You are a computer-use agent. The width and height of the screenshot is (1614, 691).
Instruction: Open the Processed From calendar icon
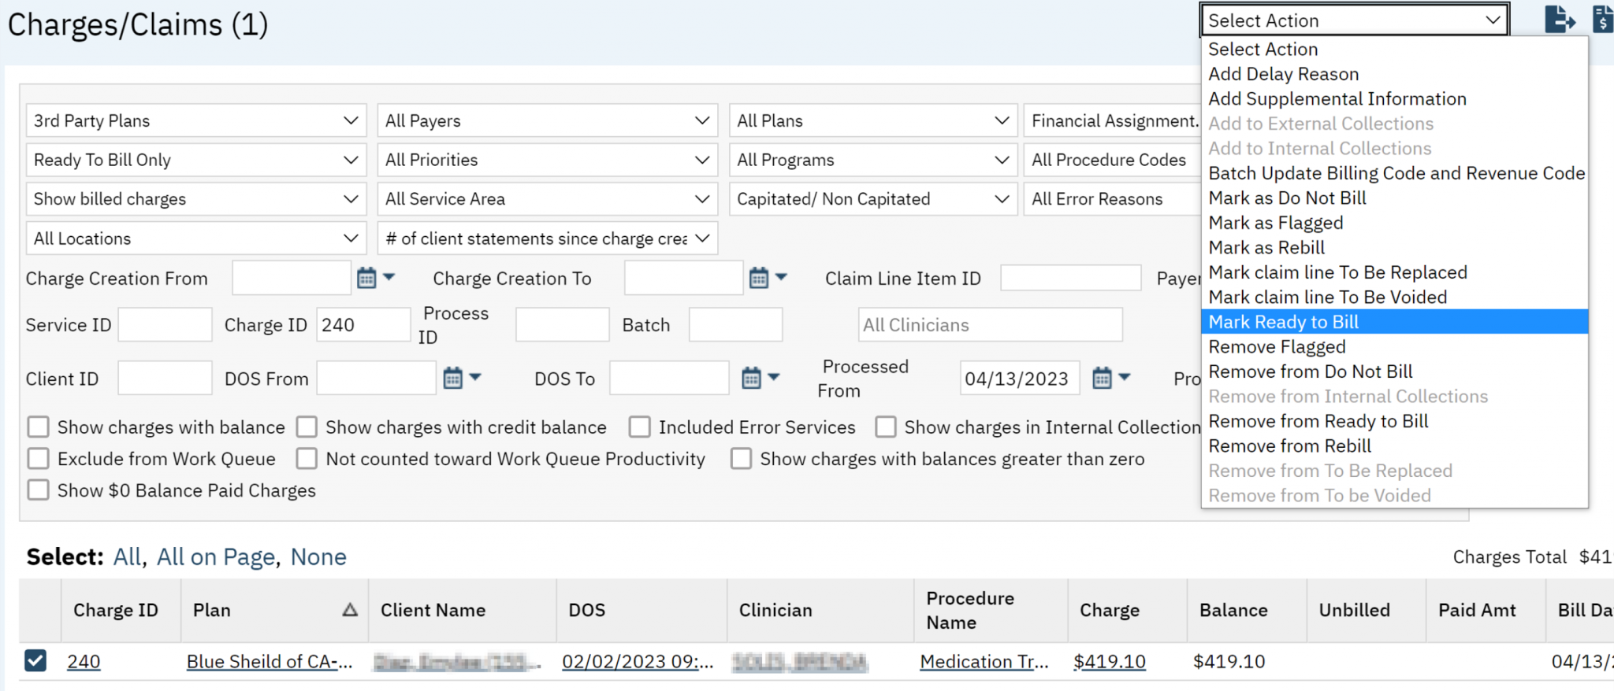[x=1102, y=379]
